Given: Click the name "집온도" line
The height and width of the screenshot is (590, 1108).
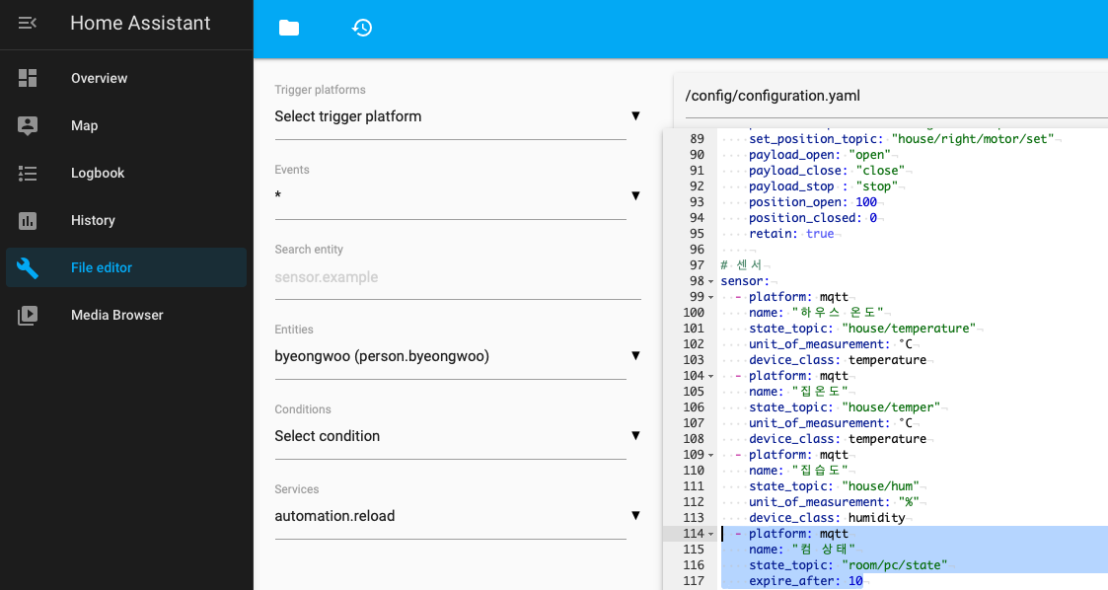Looking at the screenshot, I should tap(798, 392).
